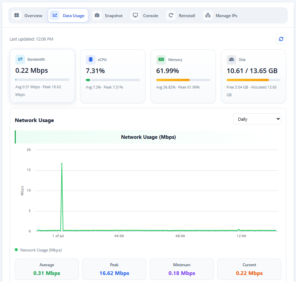Click the 'Network Usage' section heading
Screen dimensions: 296x282
[34, 120]
